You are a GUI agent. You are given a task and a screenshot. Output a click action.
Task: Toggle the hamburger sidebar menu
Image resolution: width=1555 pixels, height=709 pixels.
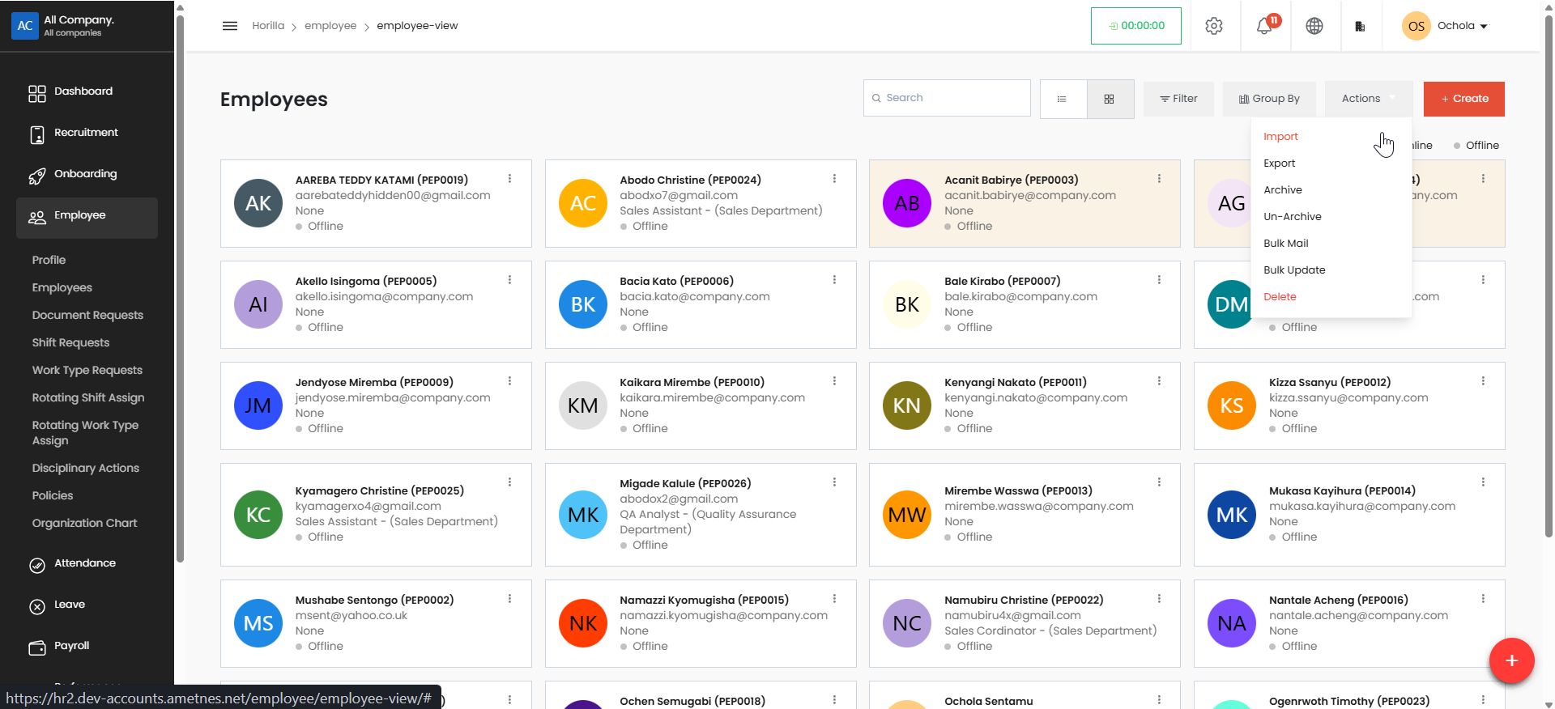click(230, 26)
